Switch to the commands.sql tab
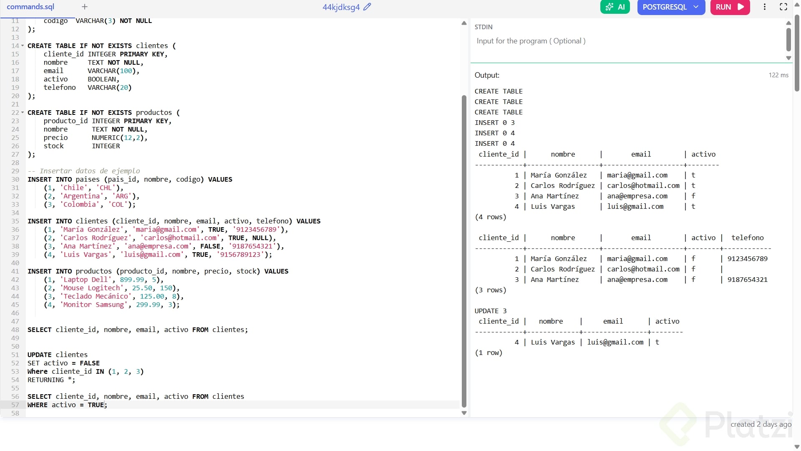The image size is (801, 451). 30,7
